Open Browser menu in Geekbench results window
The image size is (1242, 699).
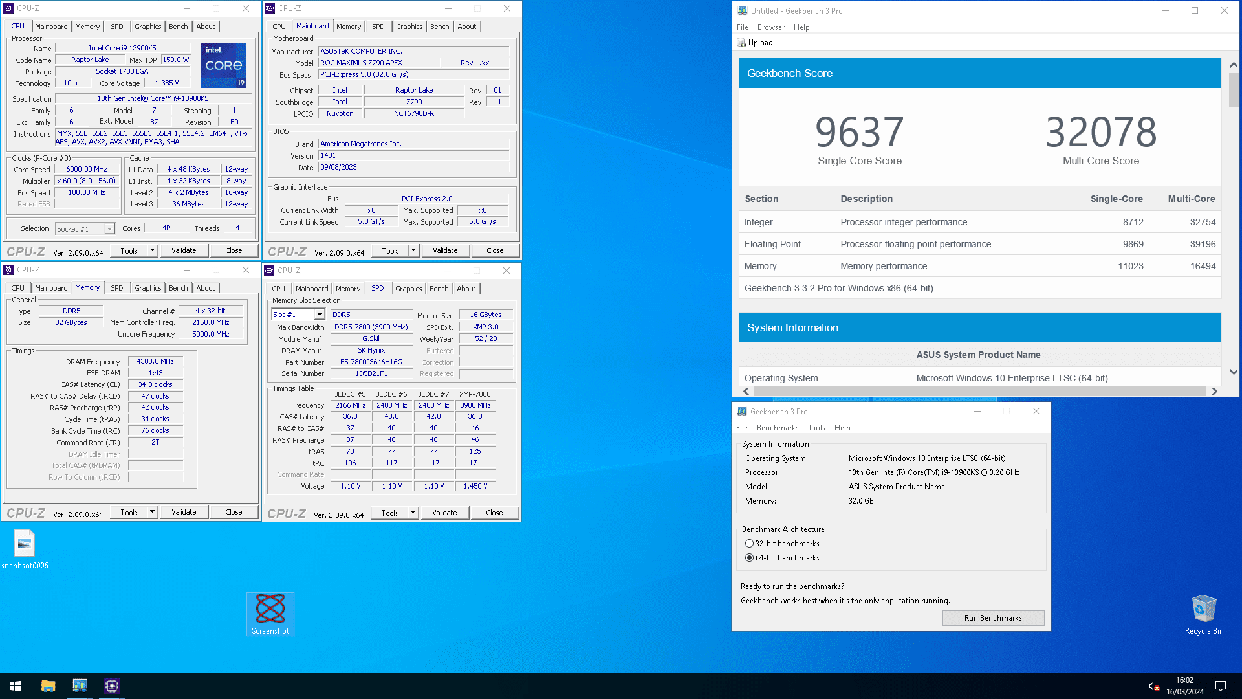tap(770, 27)
